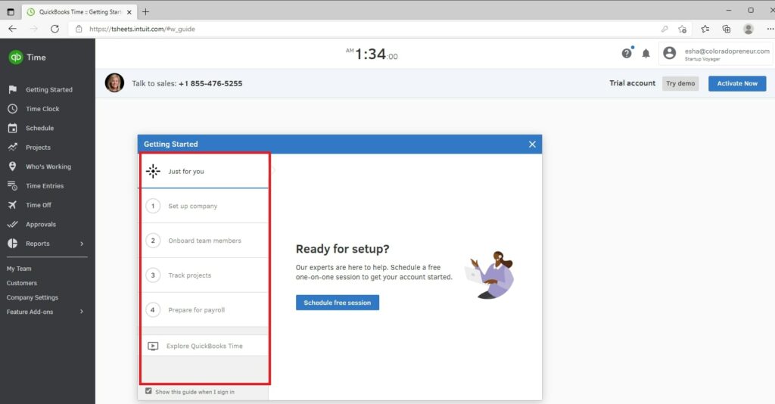
Task: Click the Reports pie chart icon
Action: coord(12,244)
